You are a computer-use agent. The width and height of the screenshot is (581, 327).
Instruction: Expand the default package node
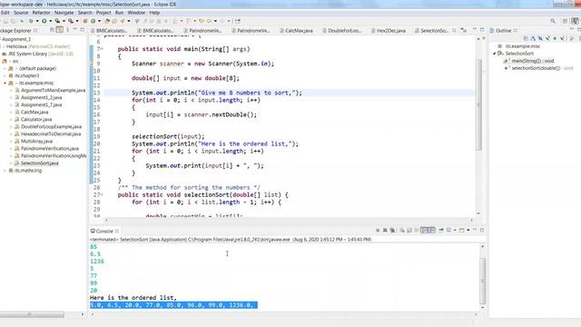point(5,68)
